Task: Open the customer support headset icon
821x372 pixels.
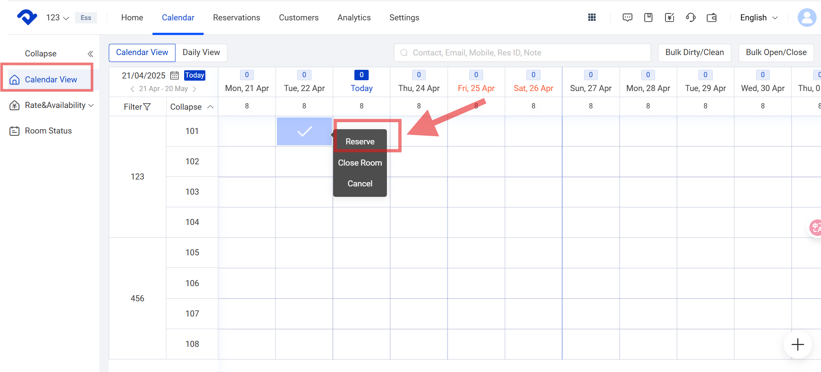Action: click(691, 17)
